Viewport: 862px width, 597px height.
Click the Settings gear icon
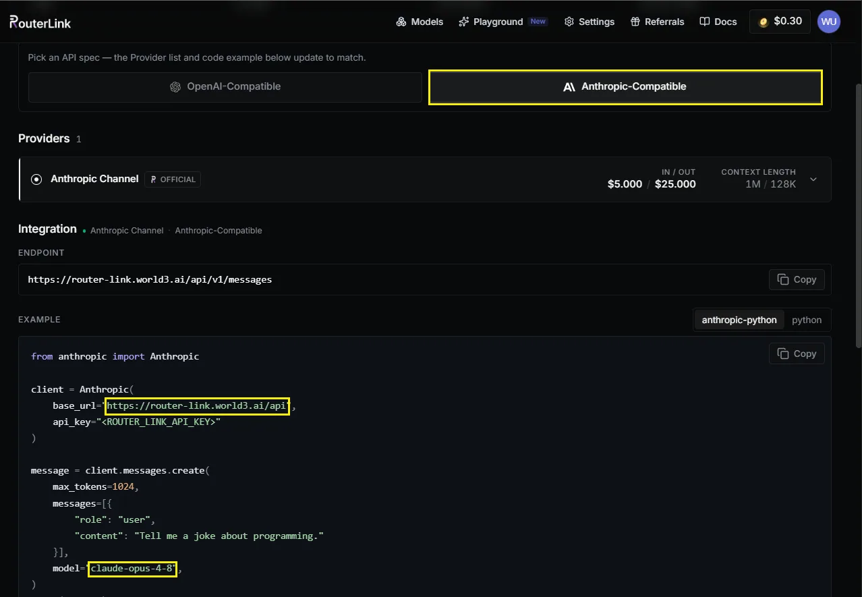(569, 22)
